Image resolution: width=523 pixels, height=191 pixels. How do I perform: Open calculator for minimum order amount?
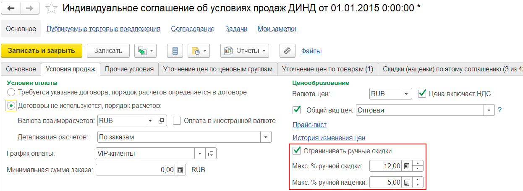coord(180,170)
